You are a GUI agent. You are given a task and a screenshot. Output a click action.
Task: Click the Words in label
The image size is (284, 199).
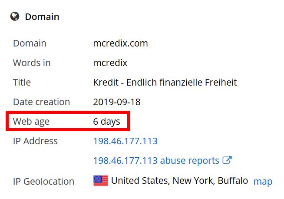32,63
